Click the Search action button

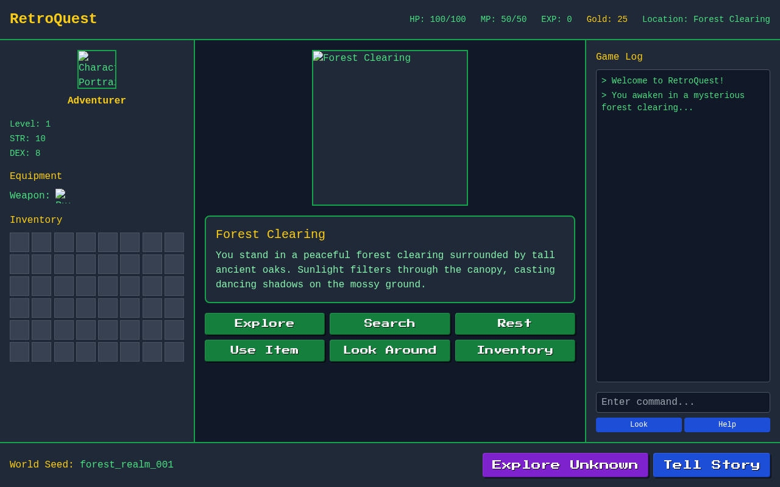click(x=389, y=323)
